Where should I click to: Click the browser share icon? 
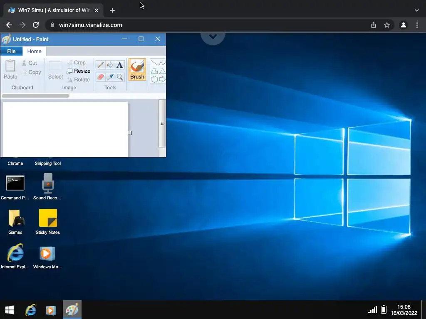click(x=374, y=25)
